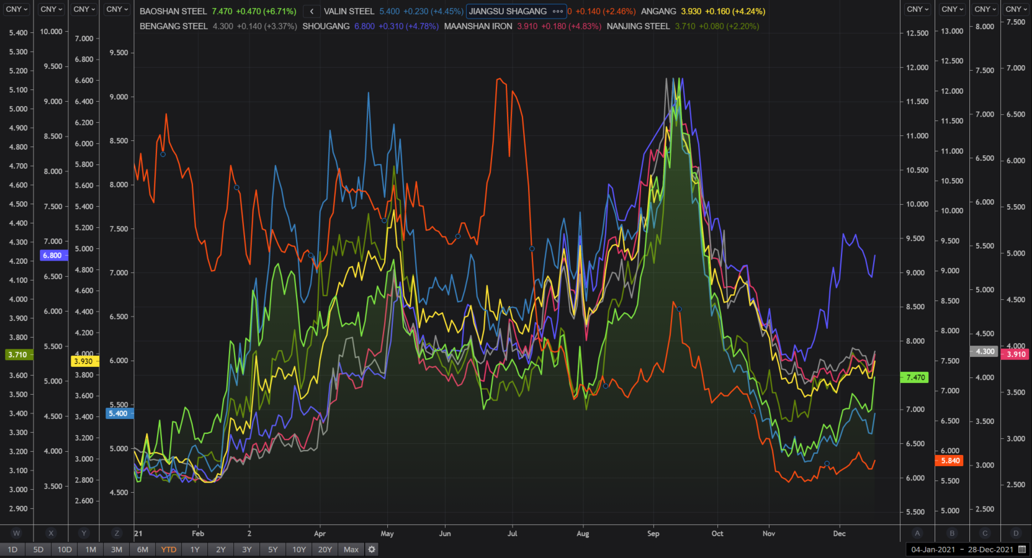
Task: Switch the chart period to 1D
Action: 12,549
